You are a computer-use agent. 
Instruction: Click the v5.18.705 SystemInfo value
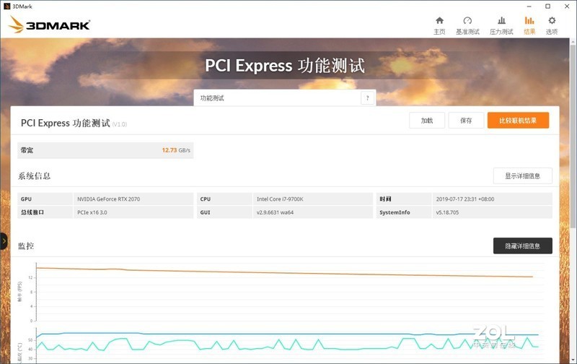coord(447,212)
